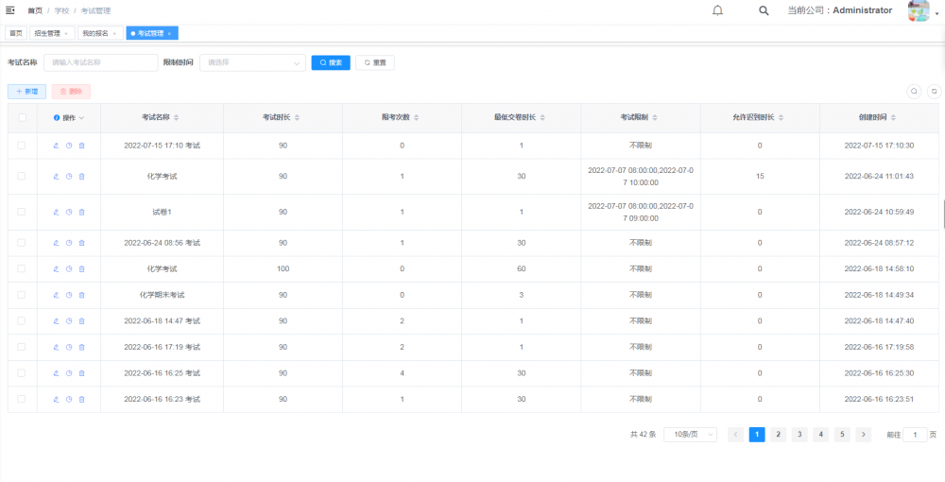Tick the checkbox for exam created 2022-06-24 11:01:43

[22, 176]
